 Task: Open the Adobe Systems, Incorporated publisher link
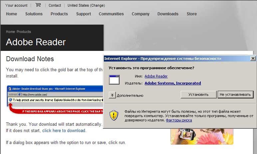pyautogui.click(x=173, y=83)
